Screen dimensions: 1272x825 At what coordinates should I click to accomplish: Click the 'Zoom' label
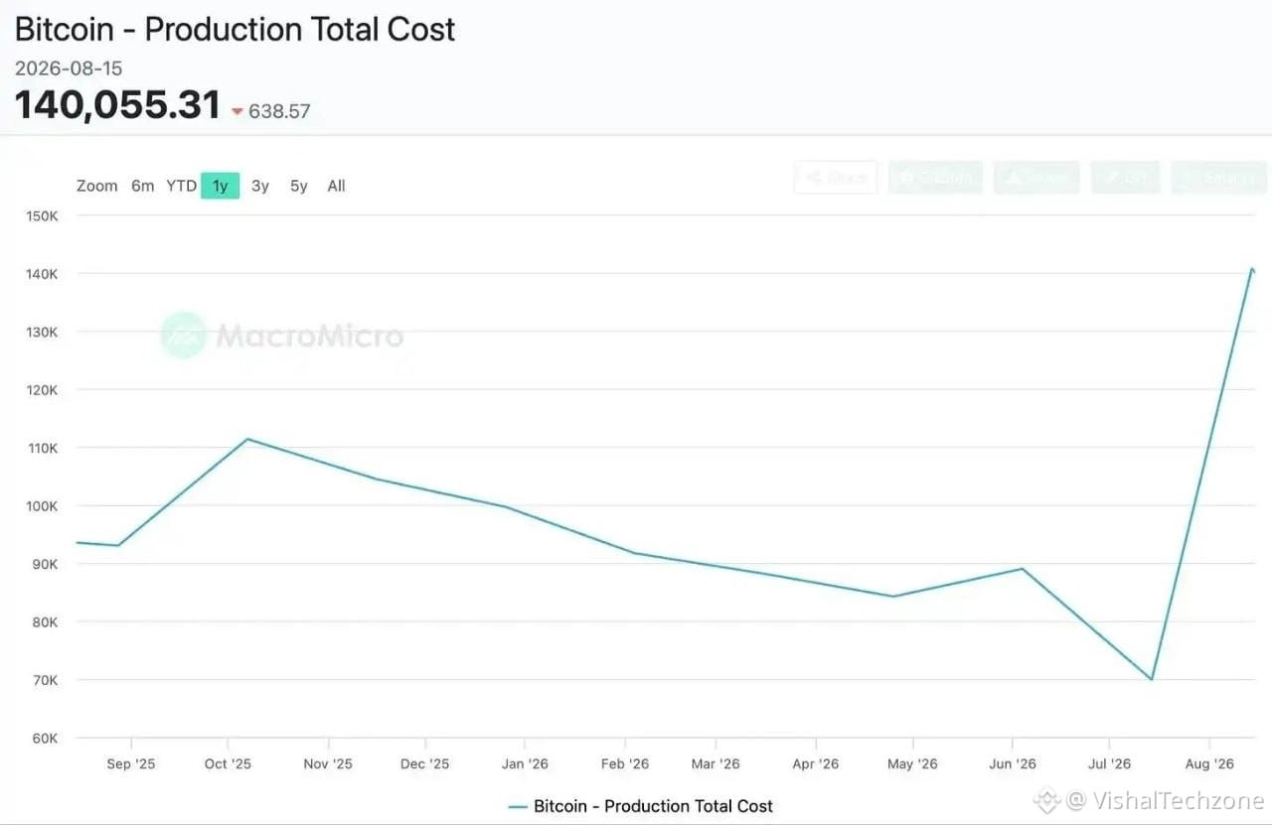click(96, 186)
